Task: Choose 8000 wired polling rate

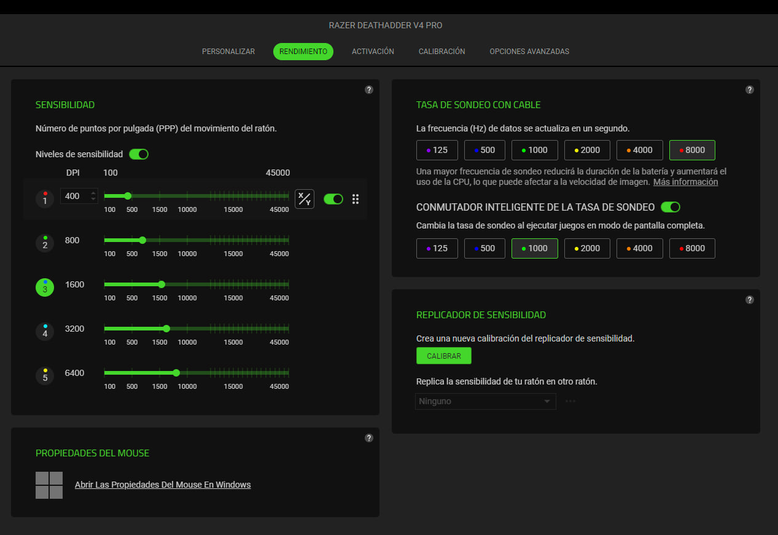Action: tap(692, 150)
